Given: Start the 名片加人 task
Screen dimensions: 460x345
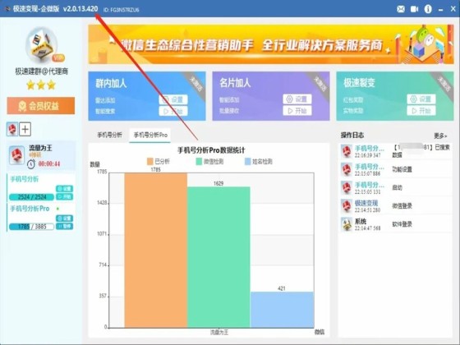Looking at the screenshot, I should click(297, 111).
